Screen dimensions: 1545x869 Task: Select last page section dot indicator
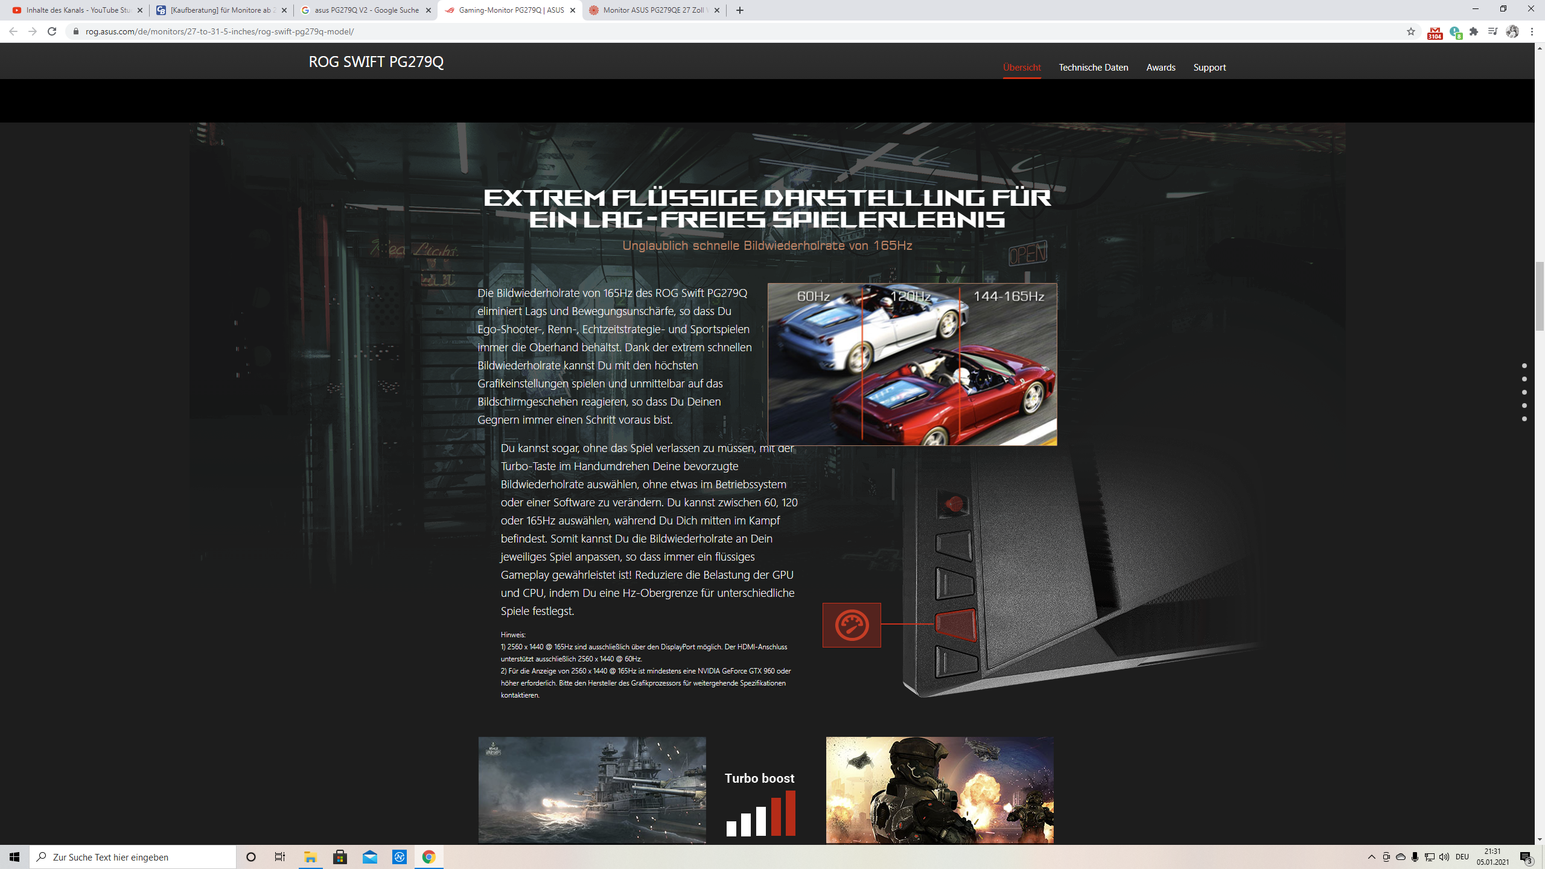1524,419
